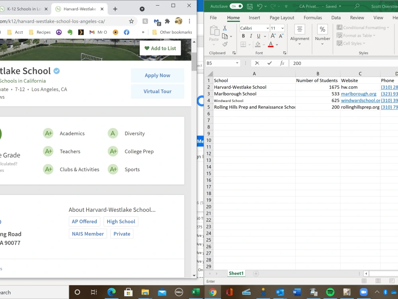Open Microsoft Edge from the taskbar
Screen dimensions: 398x299
[111, 292]
